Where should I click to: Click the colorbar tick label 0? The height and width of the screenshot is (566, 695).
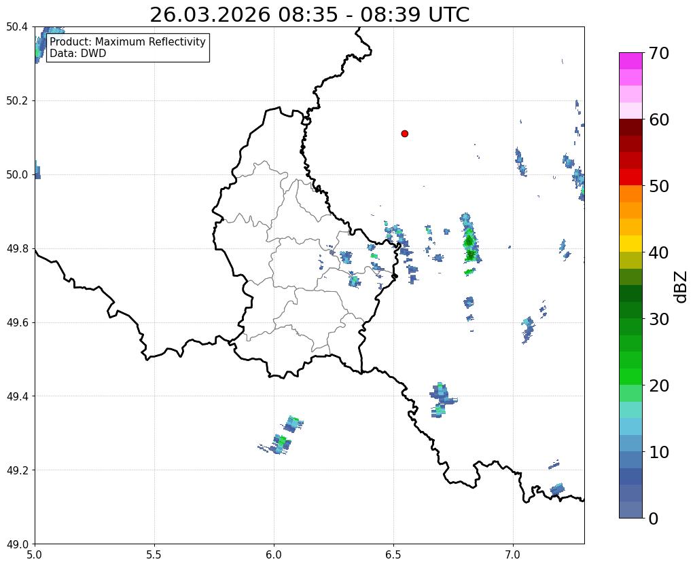tap(654, 518)
